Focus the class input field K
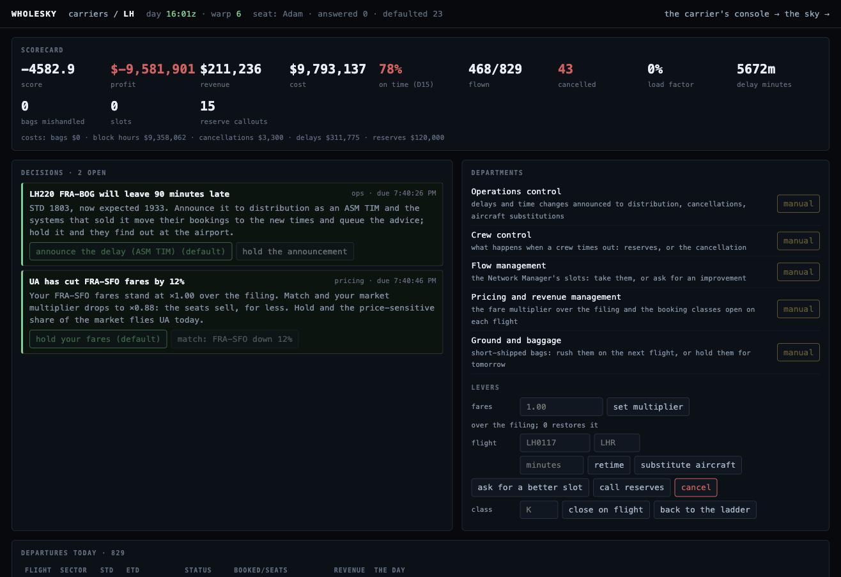Image resolution: width=841 pixels, height=577 pixels. (x=539, y=510)
